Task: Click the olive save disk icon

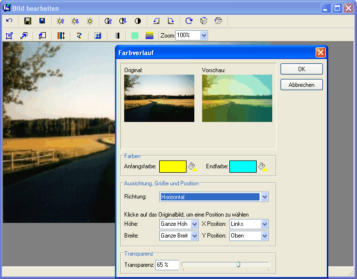Action: pos(28,21)
